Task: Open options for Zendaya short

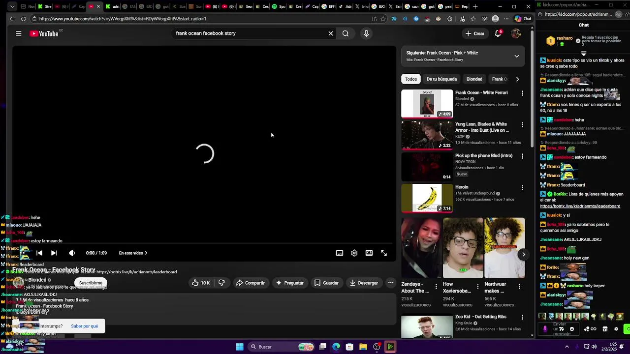Action: (x=436, y=286)
